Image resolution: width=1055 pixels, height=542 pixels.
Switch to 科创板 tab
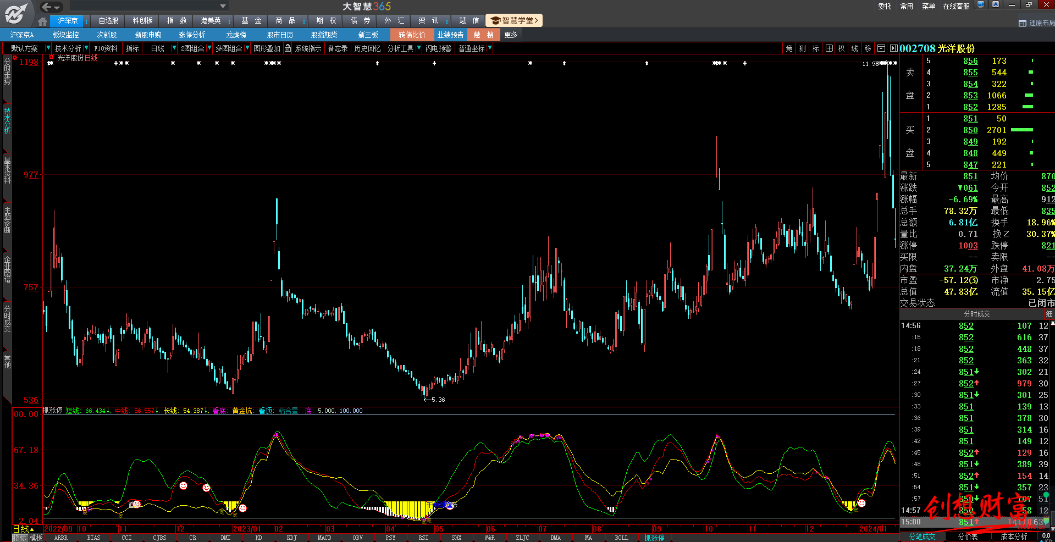[x=142, y=21]
